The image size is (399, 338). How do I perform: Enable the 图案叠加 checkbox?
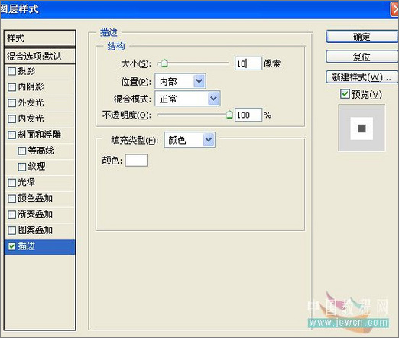(x=11, y=230)
